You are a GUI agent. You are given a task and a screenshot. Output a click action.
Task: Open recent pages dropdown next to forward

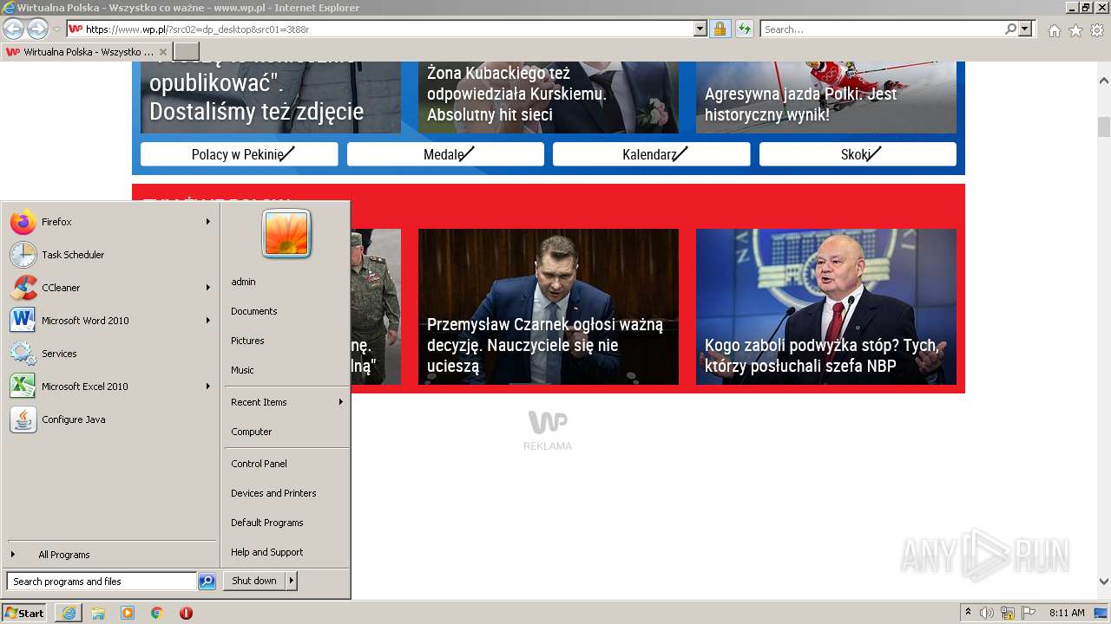pos(56,29)
